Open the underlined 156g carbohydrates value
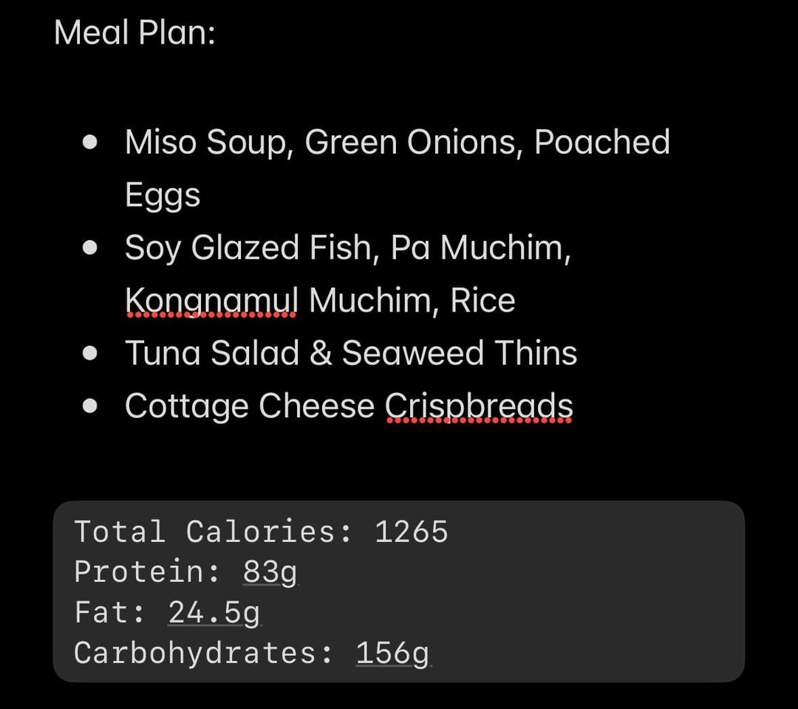The width and height of the screenshot is (798, 709). pos(393,653)
